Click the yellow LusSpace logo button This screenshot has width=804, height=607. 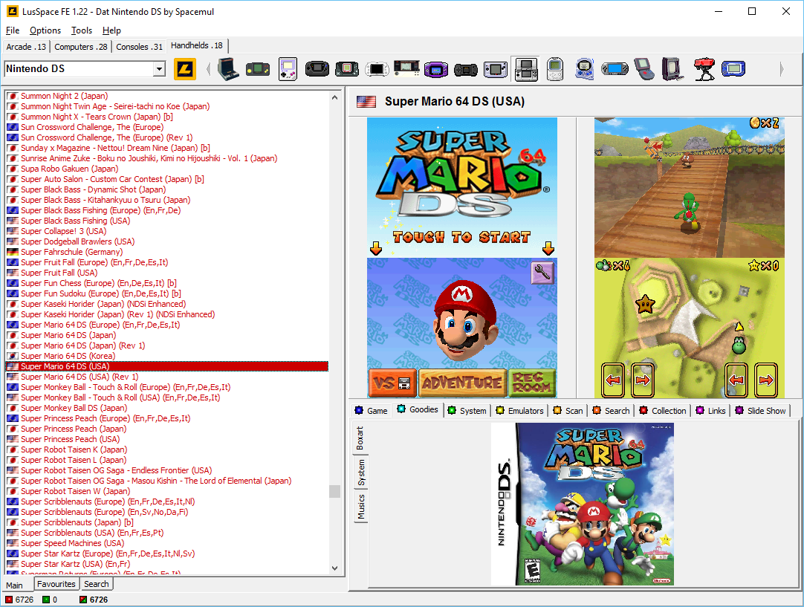click(184, 68)
